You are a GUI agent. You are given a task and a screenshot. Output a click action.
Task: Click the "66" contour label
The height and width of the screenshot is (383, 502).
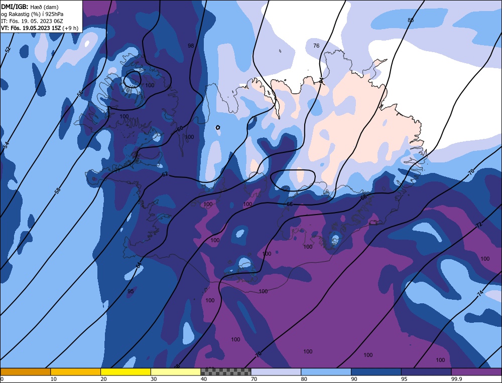click(290, 204)
